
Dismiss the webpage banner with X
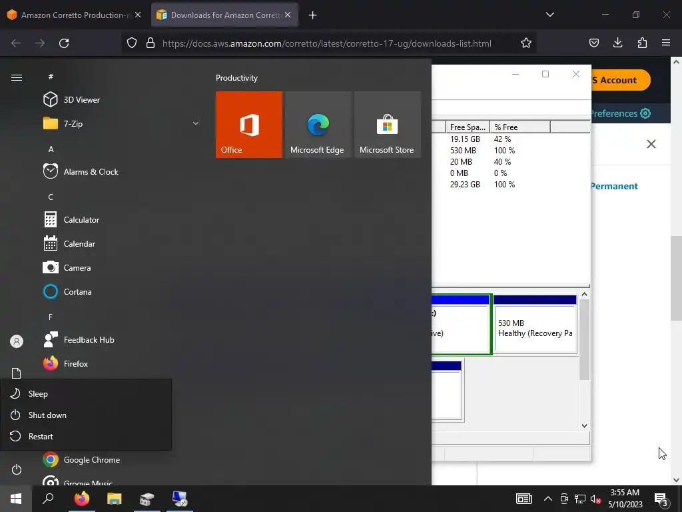pos(651,144)
